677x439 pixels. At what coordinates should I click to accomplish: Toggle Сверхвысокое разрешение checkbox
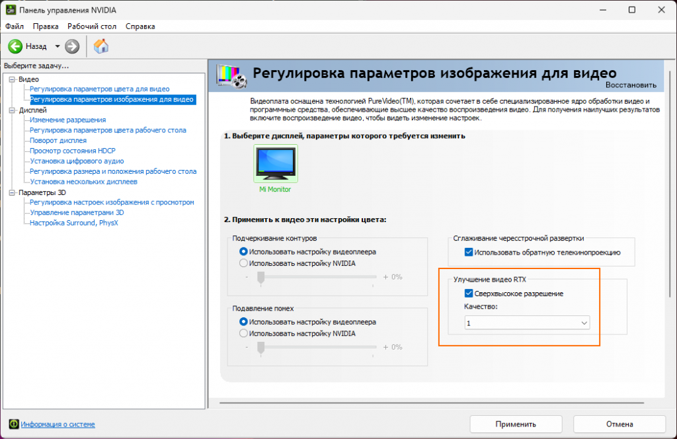469,293
